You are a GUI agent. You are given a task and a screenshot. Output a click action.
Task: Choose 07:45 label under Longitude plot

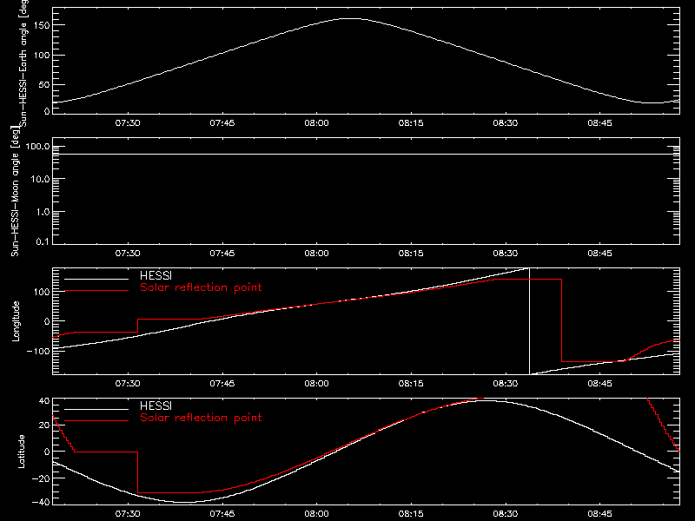click(x=222, y=384)
